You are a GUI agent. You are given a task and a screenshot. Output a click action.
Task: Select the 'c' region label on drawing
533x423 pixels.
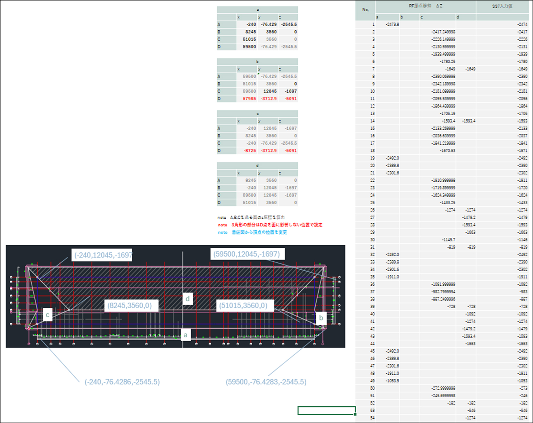[47, 315]
